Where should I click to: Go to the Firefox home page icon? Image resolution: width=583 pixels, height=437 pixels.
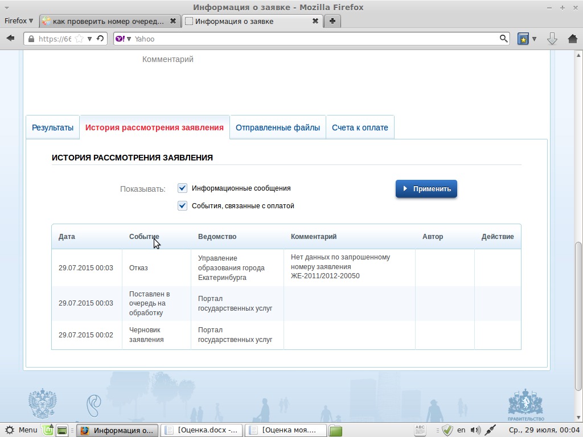pyautogui.click(x=573, y=39)
